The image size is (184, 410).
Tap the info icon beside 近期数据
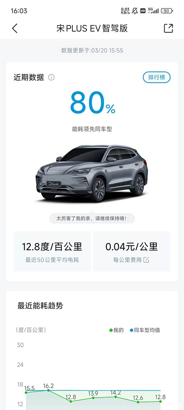[52, 77]
